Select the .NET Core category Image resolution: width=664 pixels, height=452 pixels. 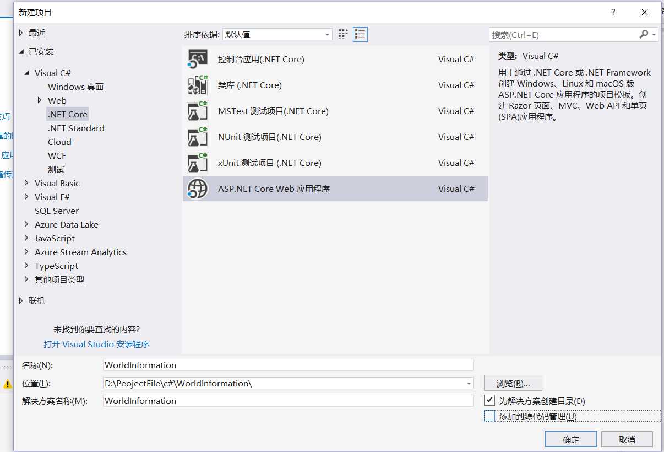(68, 114)
